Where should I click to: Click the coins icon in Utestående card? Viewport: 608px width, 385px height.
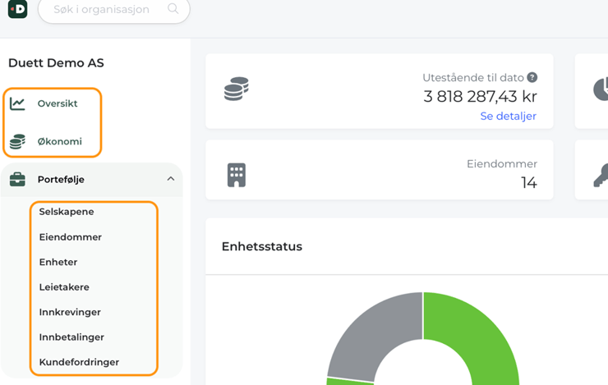pos(237,89)
